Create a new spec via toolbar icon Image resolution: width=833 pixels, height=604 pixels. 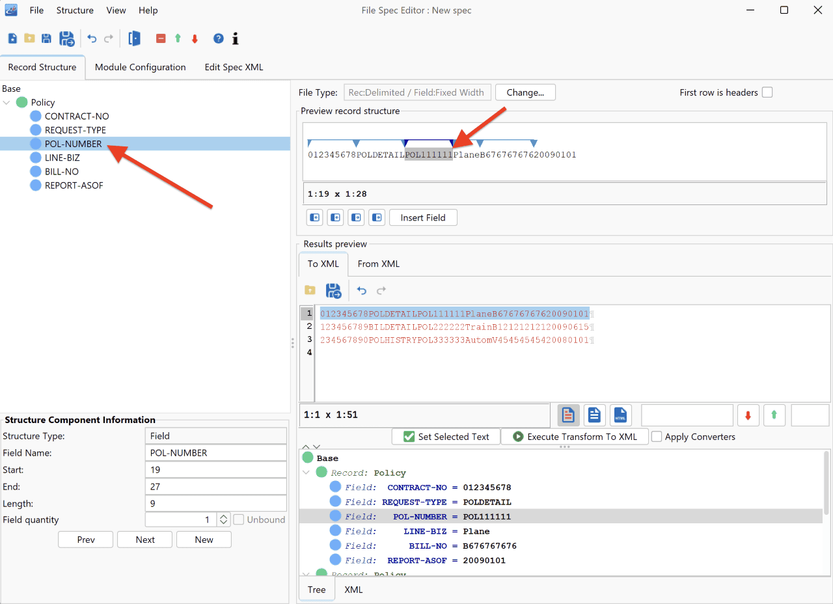click(12, 38)
